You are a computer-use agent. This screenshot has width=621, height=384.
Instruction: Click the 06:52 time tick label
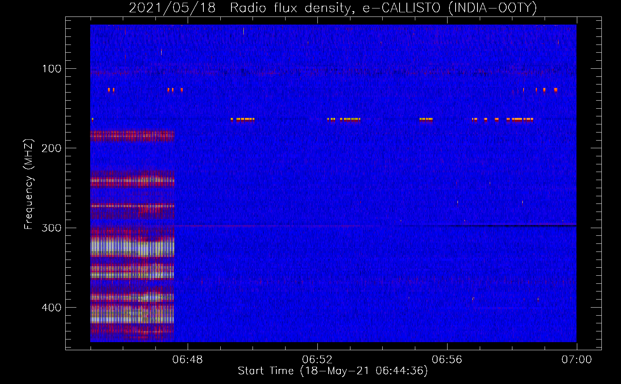point(317,360)
